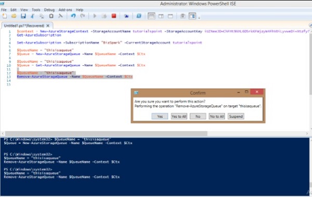This screenshot has height=197, width=312.
Task: Save the script with the floppy icon
Action: (23, 16)
